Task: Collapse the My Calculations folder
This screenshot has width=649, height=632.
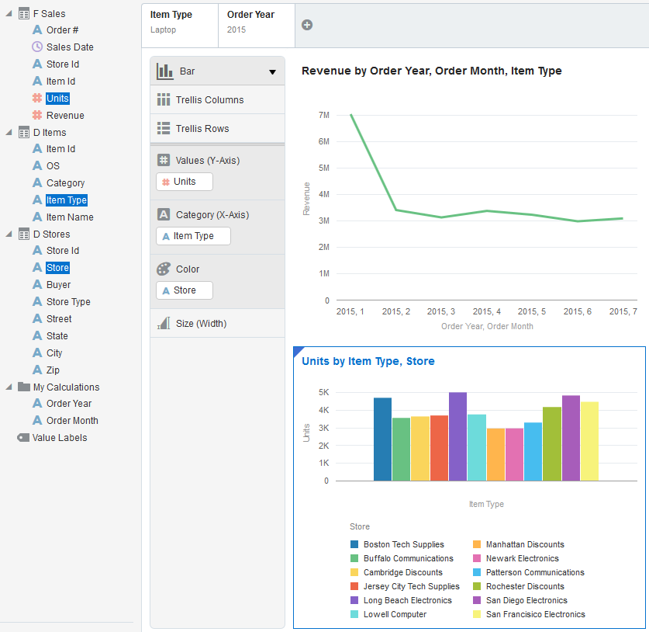Action: coord(9,387)
